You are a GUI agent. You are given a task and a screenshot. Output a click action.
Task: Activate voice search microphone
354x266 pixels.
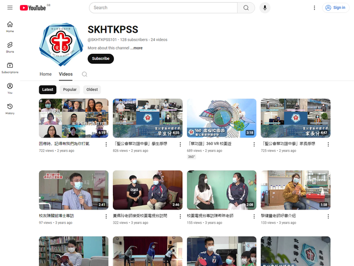pyautogui.click(x=265, y=8)
